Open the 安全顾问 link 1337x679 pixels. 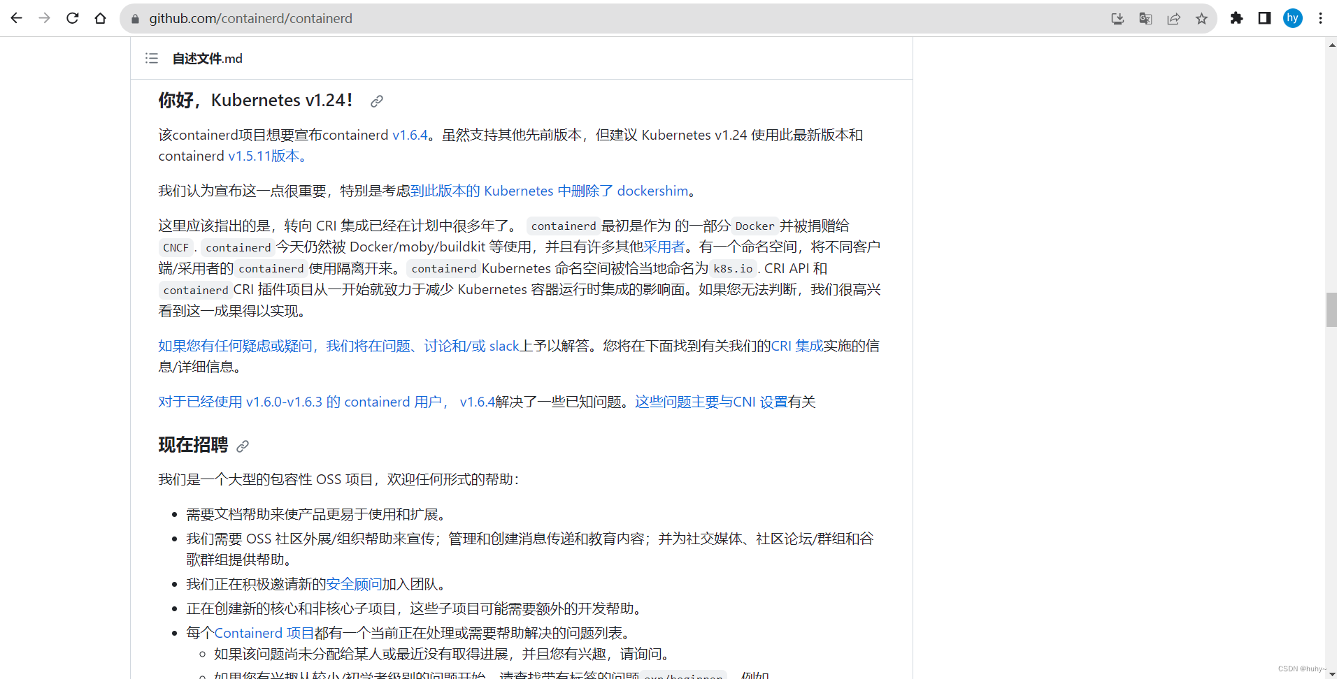click(x=354, y=584)
